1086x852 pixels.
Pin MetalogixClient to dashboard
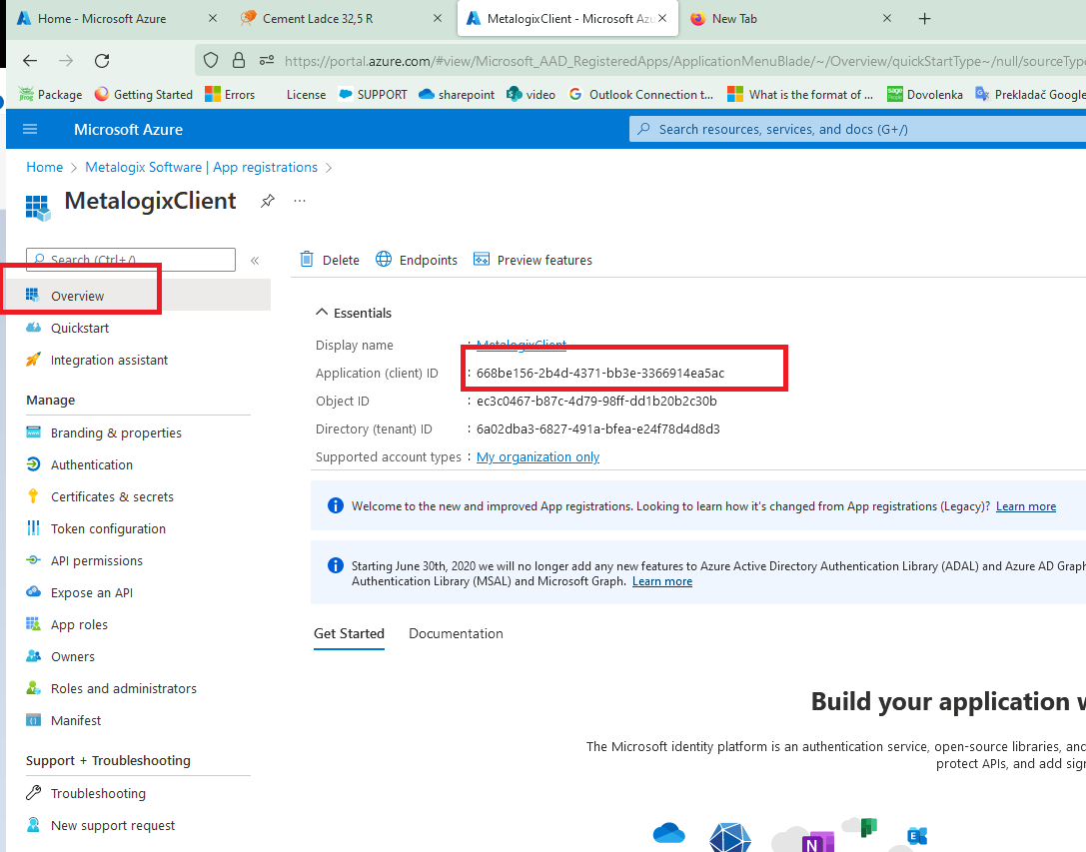pyautogui.click(x=268, y=201)
